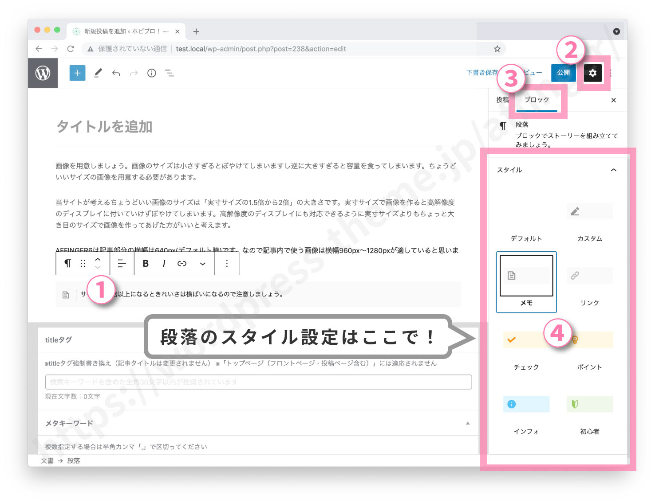
Task: Toggle the settings gear sidebar
Action: tap(593, 73)
